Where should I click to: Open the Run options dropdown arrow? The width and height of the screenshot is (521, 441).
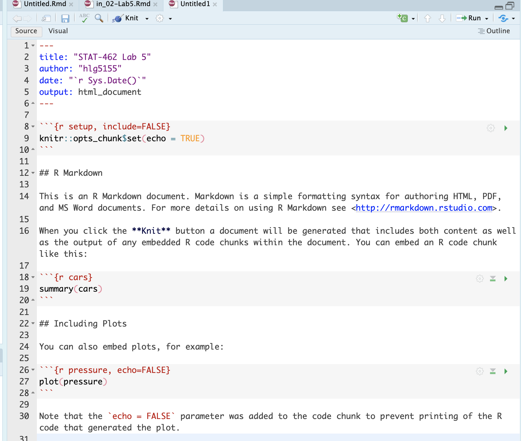click(x=486, y=19)
